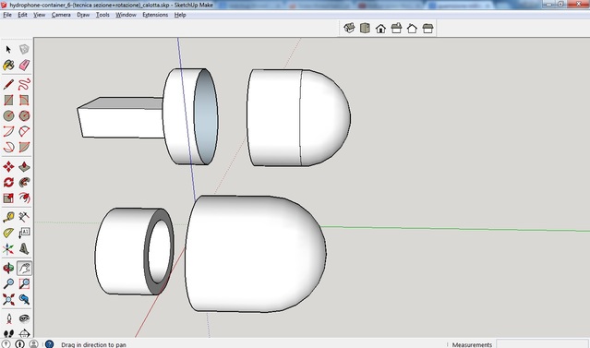Viewport: 590px width, 348px height.
Task: Click the dome-capped cylinder model at top
Action: click(299, 117)
